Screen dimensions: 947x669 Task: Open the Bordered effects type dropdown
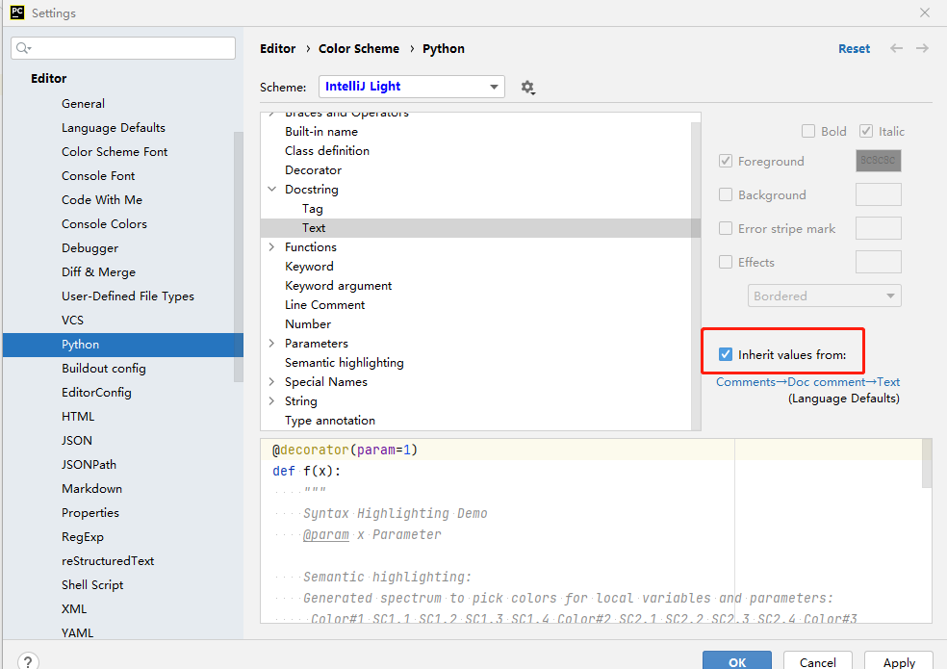[x=825, y=296]
